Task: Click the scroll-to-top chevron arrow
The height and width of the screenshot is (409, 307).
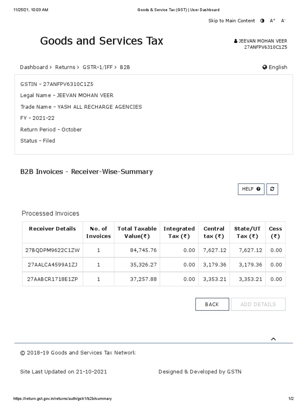Action: click(x=273, y=339)
